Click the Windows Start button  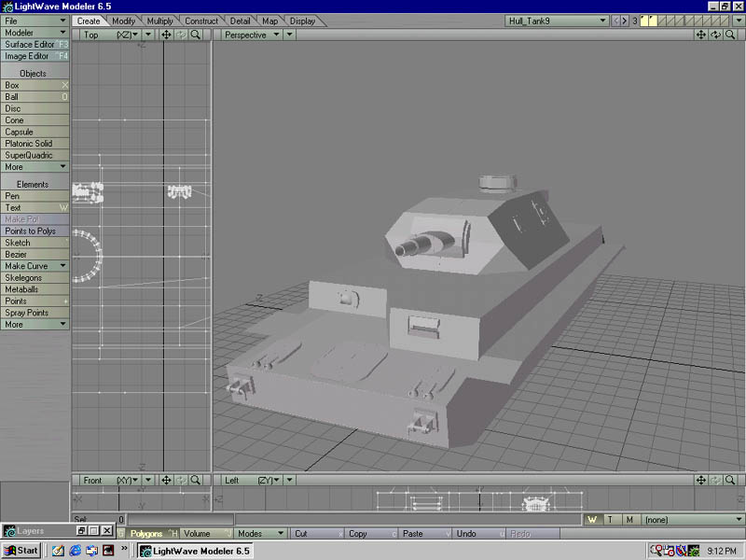(21, 550)
